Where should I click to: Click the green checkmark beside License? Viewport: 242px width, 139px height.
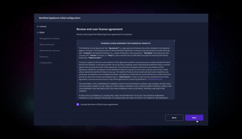click(x=38, y=26)
